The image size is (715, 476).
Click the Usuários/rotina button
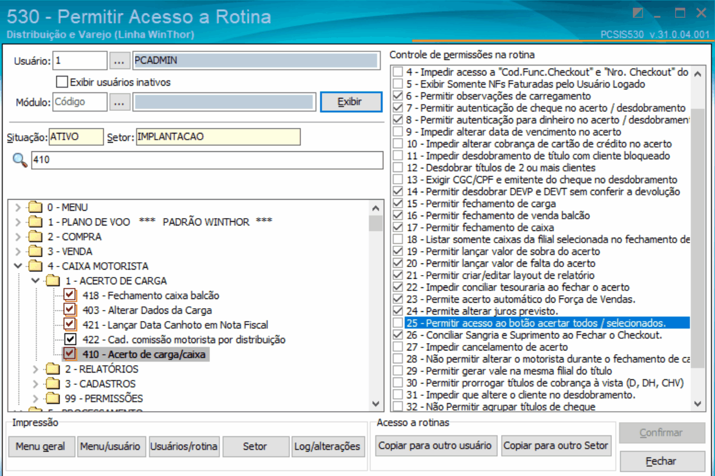click(184, 447)
